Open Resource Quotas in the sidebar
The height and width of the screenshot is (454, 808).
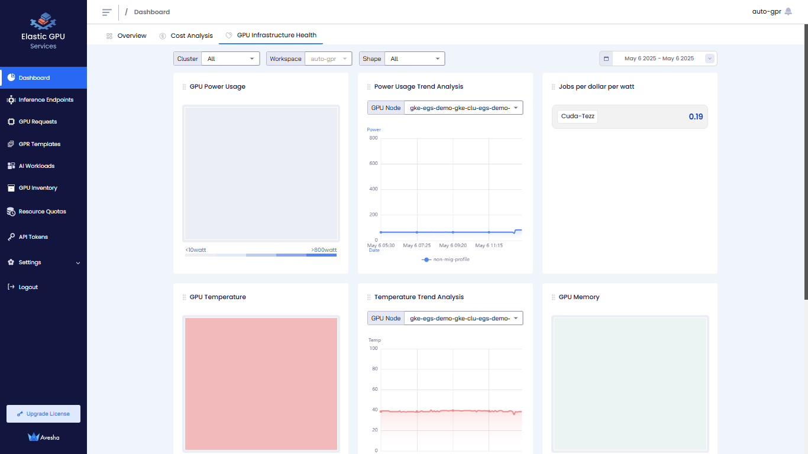click(x=43, y=212)
